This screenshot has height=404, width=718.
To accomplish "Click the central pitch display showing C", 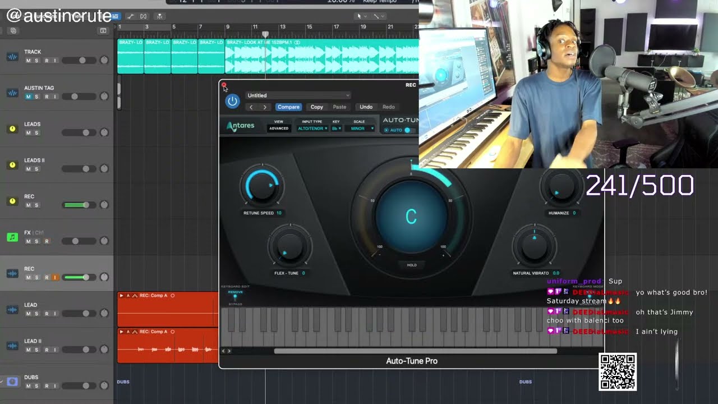I will [411, 217].
